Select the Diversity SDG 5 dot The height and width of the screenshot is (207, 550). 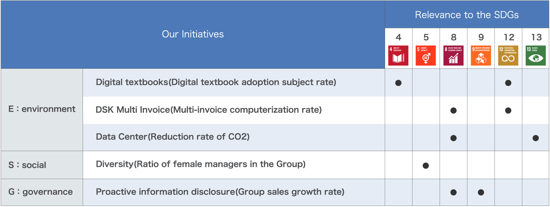[426, 166]
